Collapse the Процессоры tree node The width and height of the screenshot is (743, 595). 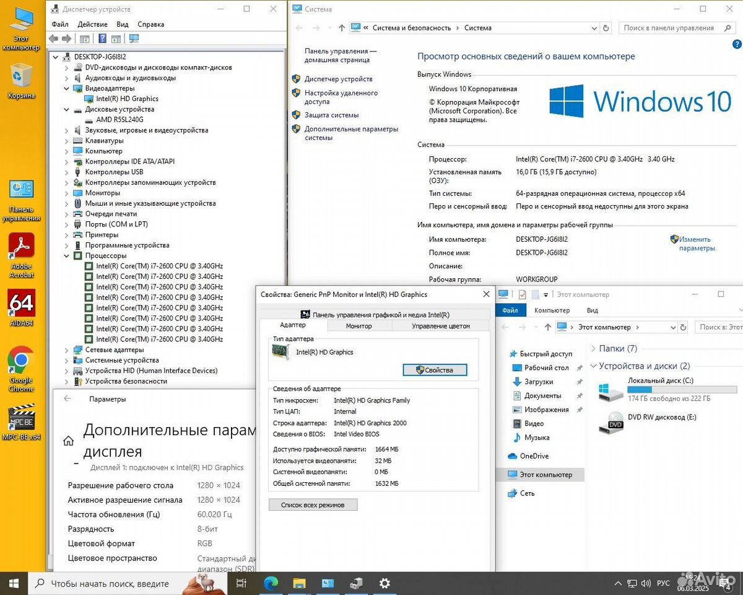pyautogui.click(x=67, y=255)
